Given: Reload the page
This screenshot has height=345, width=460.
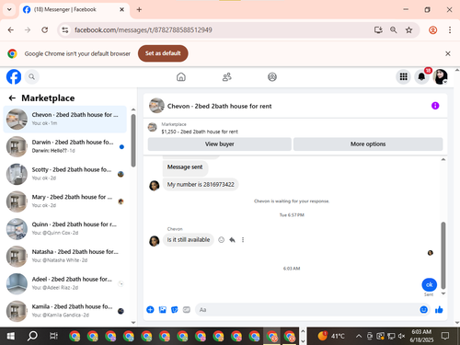Looking at the screenshot, I should click(x=45, y=30).
